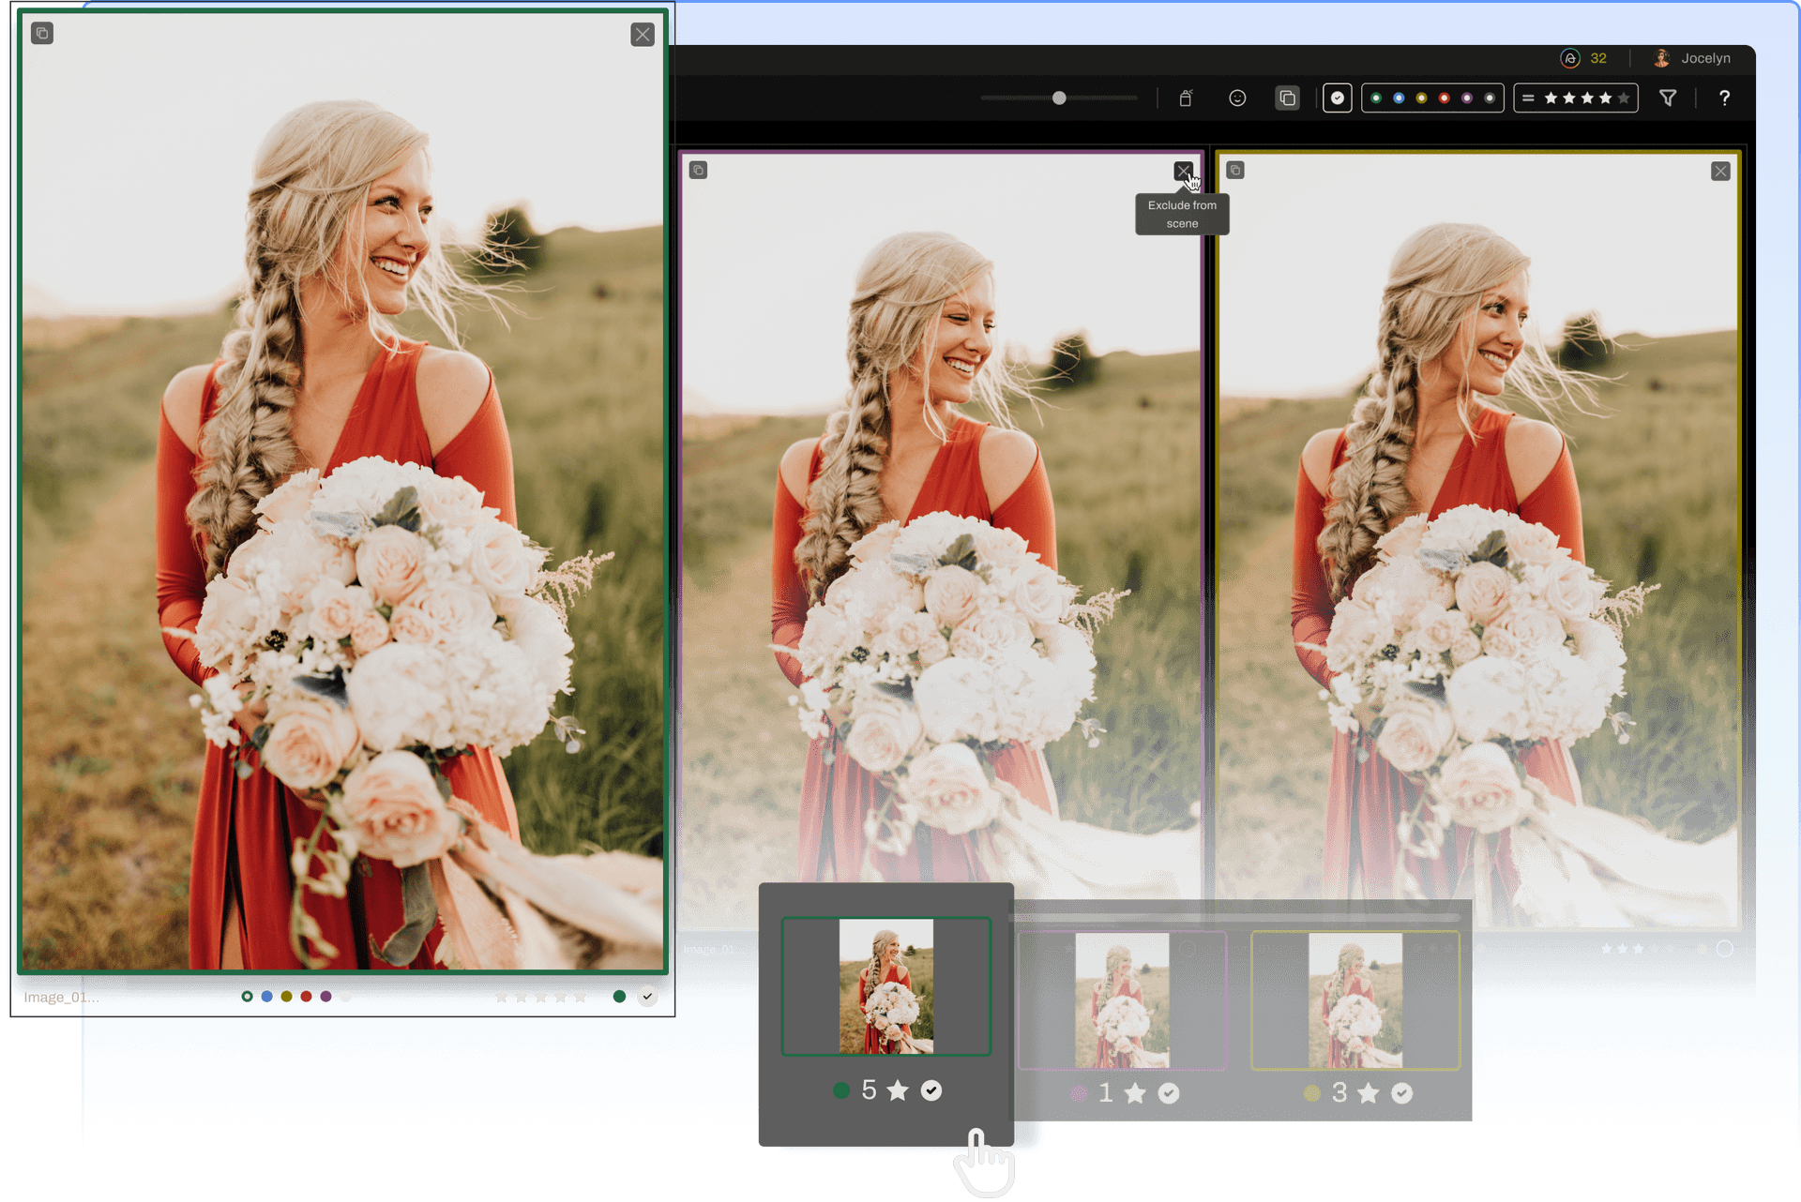Set star filter to one star in toolbar
The height and width of the screenshot is (1202, 1801).
tap(1551, 98)
